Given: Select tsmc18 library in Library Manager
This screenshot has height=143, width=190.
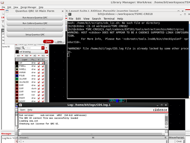Looking at the screenshot, I should (x=6, y=46).
